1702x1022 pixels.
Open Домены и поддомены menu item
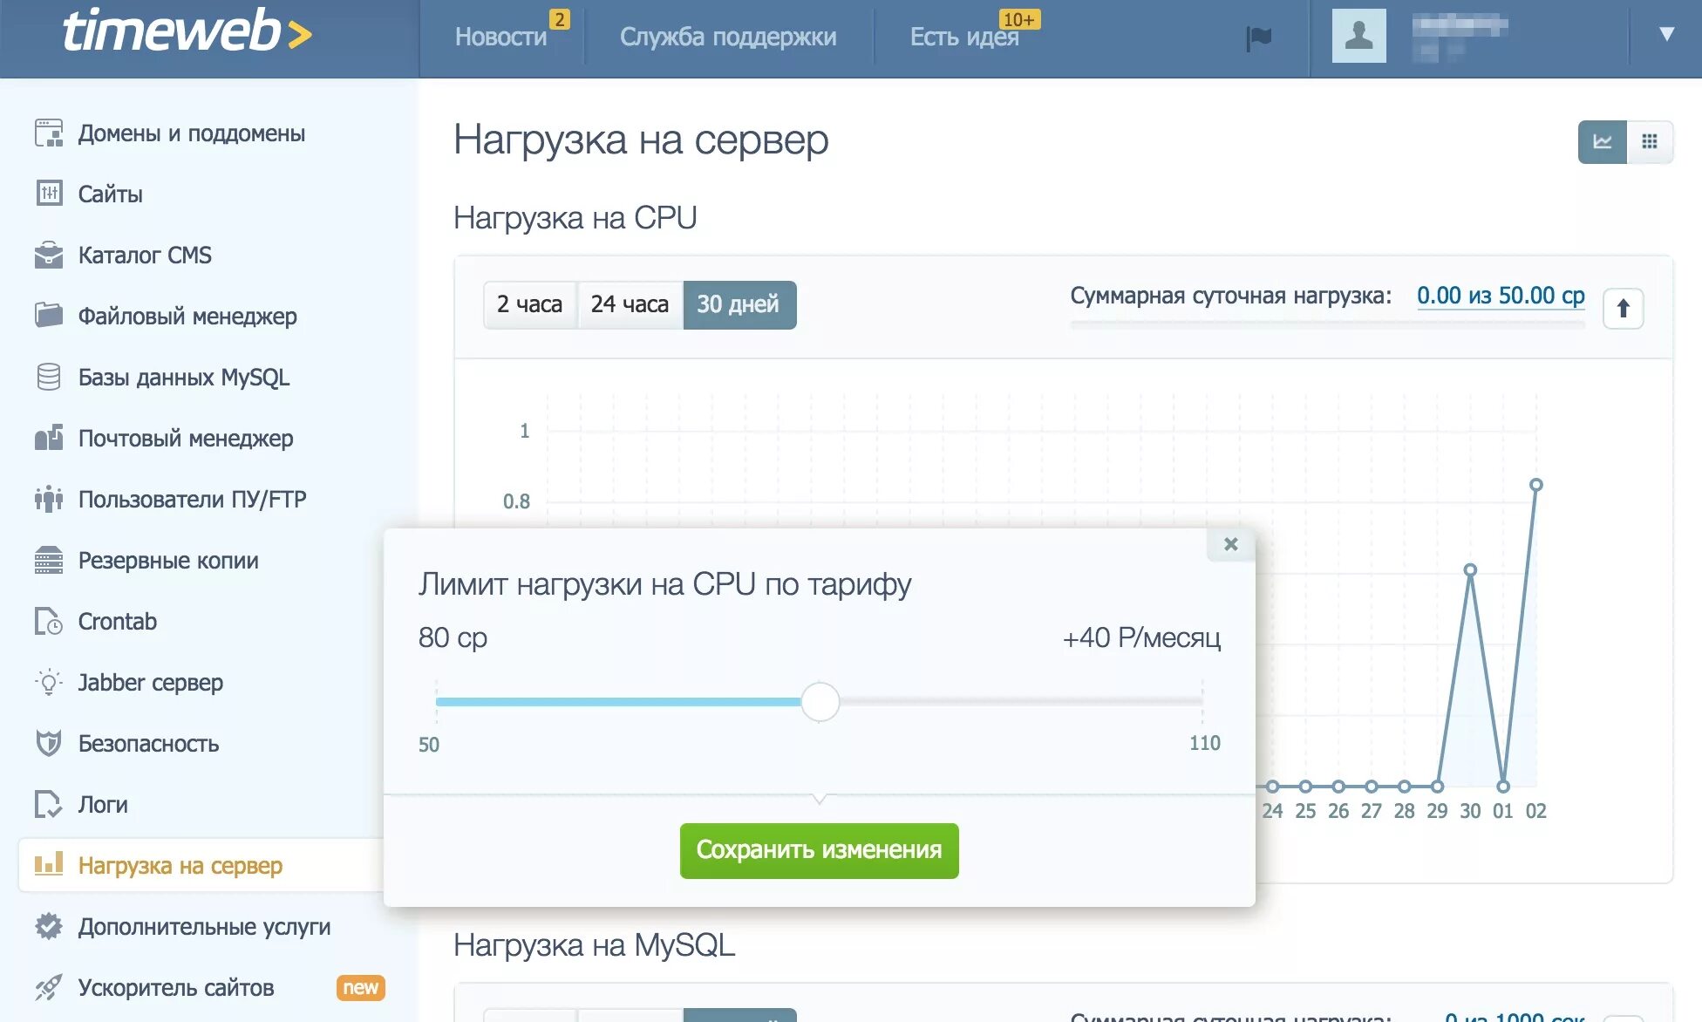tap(192, 133)
